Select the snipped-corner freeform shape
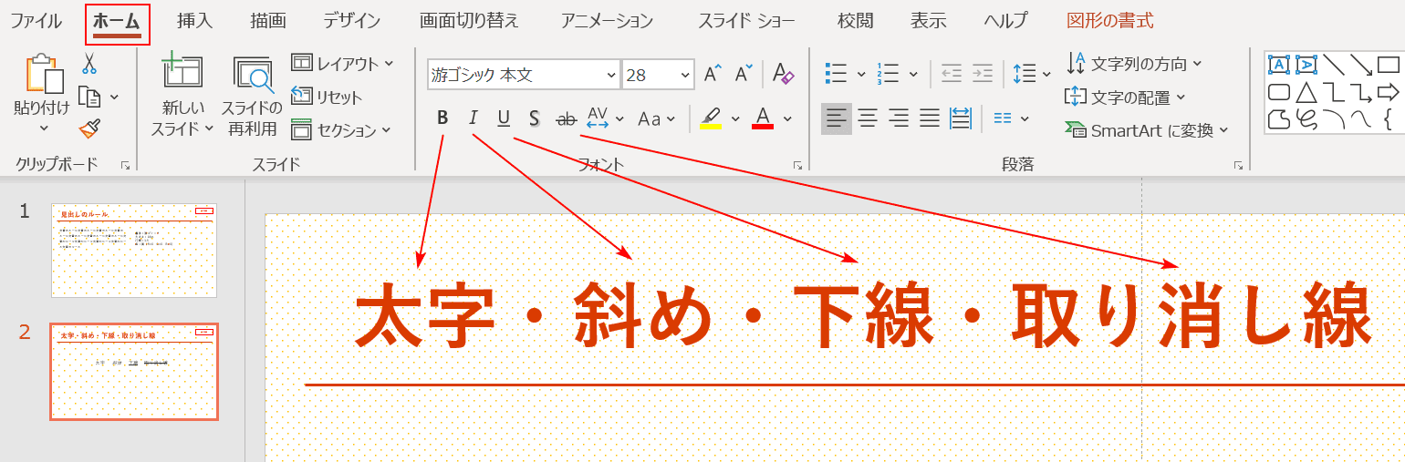This screenshot has width=1405, height=462. [x=1279, y=119]
